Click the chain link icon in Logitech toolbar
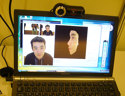 coord(104,55)
